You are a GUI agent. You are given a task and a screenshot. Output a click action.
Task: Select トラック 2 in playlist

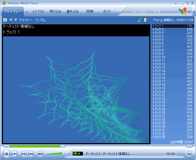(x=173, y=29)
